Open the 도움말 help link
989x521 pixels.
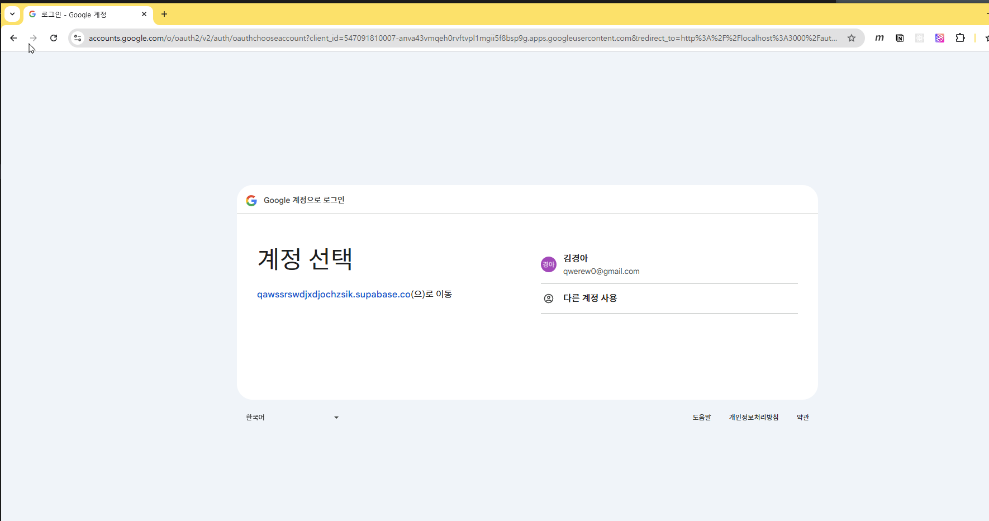pyautogui.click(x=702, y=418)
